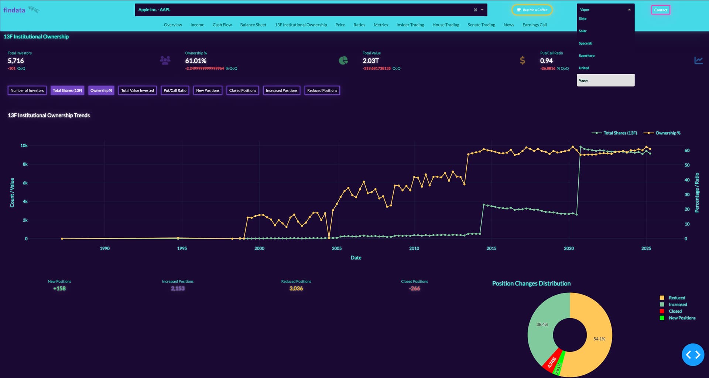Click the Total Value figure 2.03T
This screenshot has width=709, height=378.
click(x=371, y=61)
